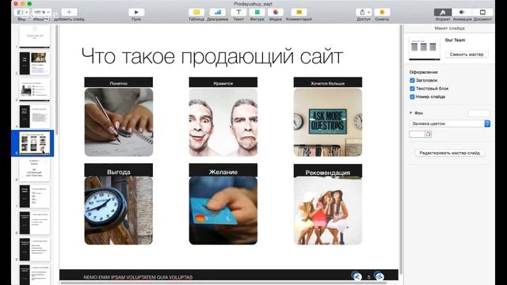This screenshot has height=285, width=507.
Task: Open the color wheel picker icon
Action: tap(428, 134)
